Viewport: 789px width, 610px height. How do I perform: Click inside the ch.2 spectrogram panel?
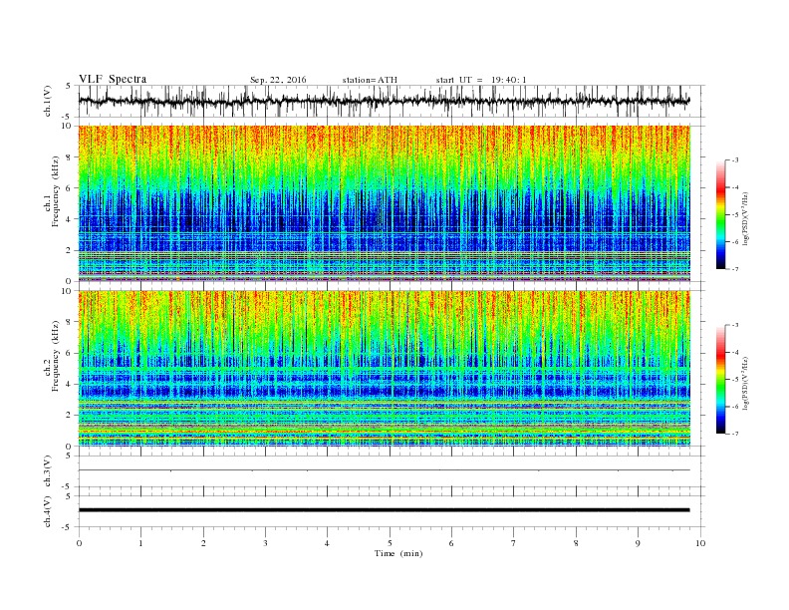(385, 368)
